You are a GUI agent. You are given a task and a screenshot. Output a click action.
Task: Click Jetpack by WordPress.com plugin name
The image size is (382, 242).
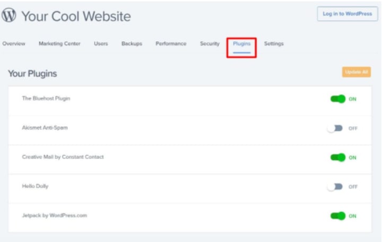(55, 215)
